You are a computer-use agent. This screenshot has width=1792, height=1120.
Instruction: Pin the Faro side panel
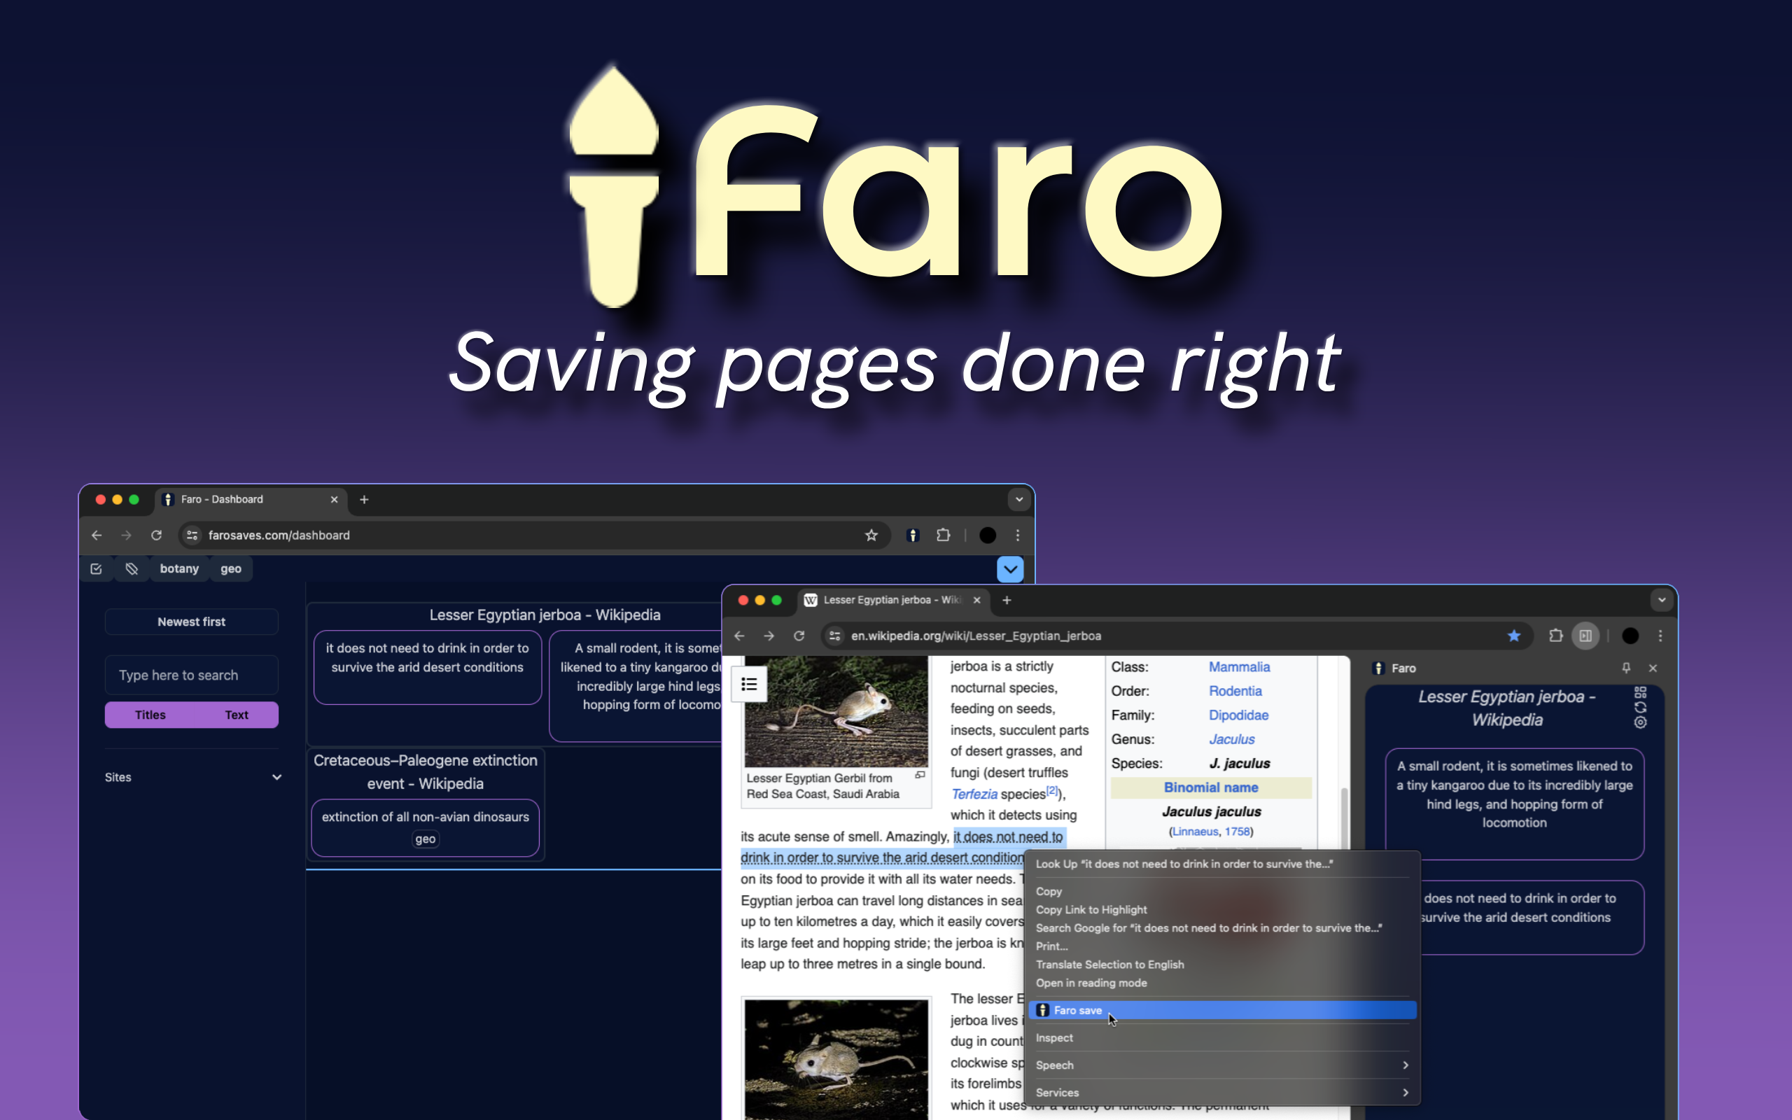(x=1626, y=667)
